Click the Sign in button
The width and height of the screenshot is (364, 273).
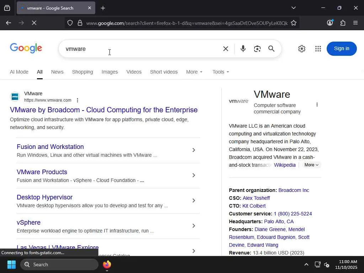342,48
